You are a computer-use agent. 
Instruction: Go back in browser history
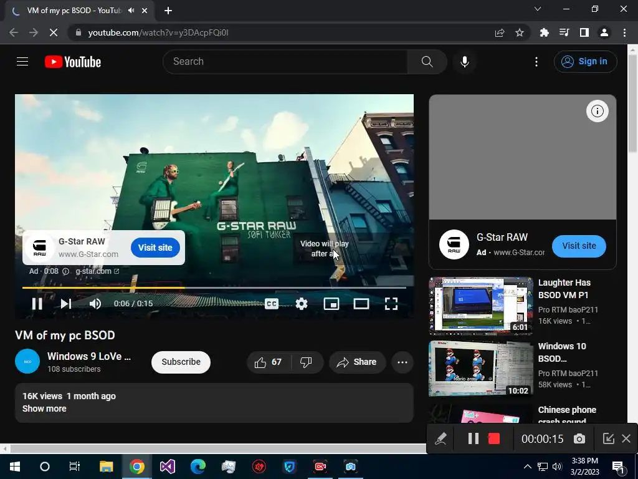(14, 32)
